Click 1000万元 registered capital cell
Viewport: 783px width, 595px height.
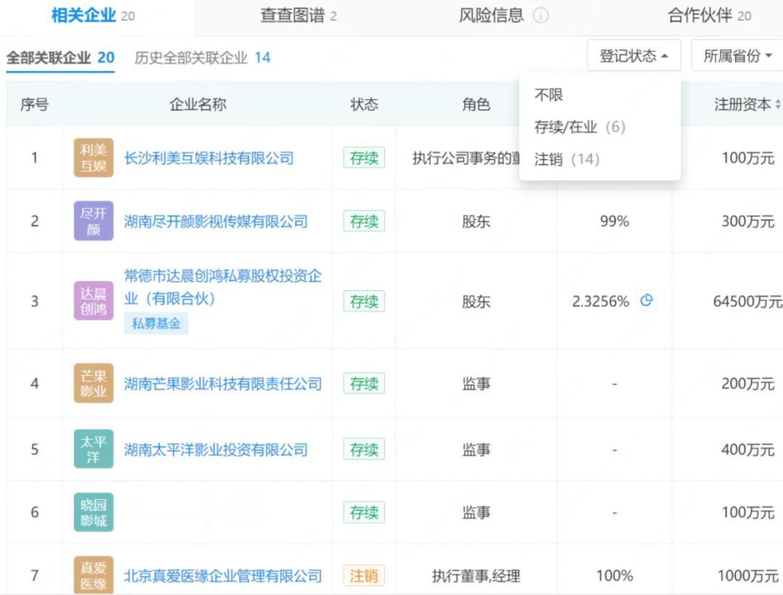click(x=747, y=576)
